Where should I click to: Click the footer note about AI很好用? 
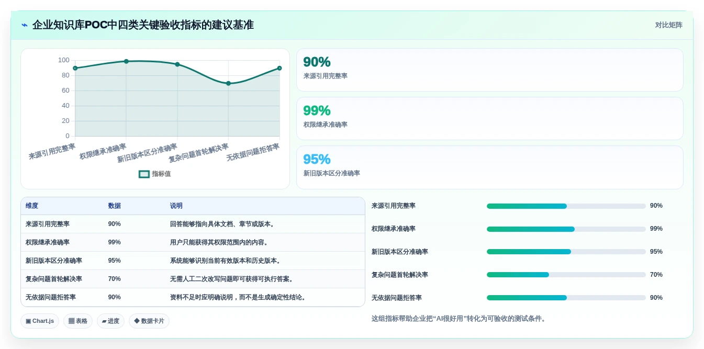point(460,318)
